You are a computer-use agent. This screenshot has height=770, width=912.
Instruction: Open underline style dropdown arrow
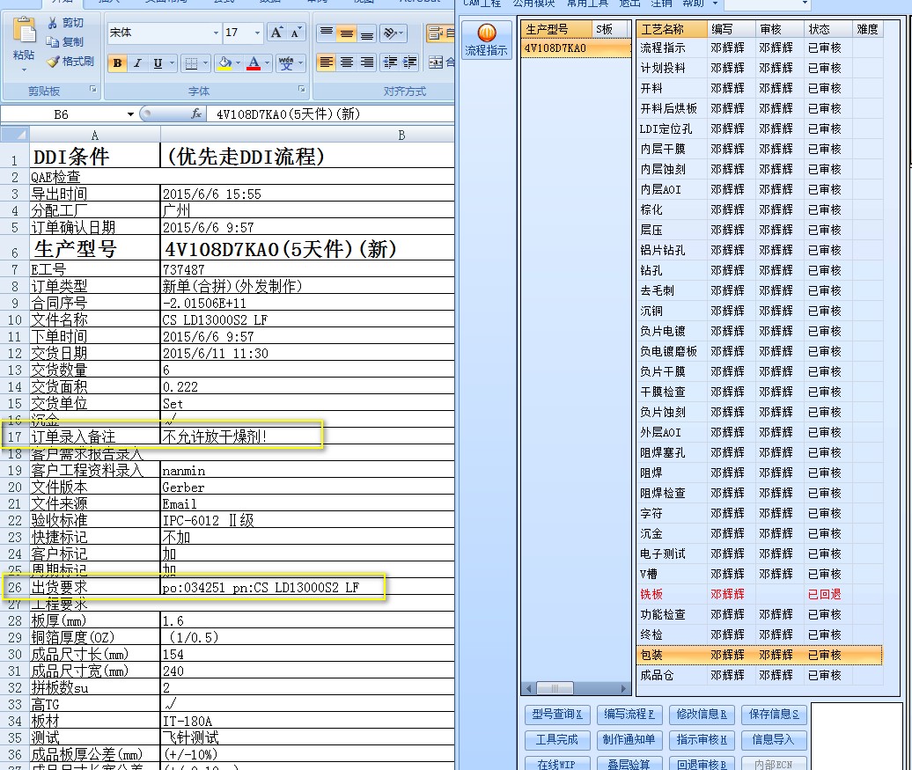(172, 62)
